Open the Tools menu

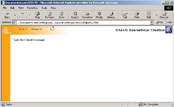coord(44,8)
